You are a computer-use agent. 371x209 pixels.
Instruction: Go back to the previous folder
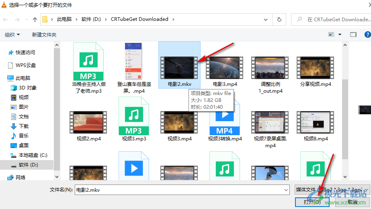(x=6, y=20)
